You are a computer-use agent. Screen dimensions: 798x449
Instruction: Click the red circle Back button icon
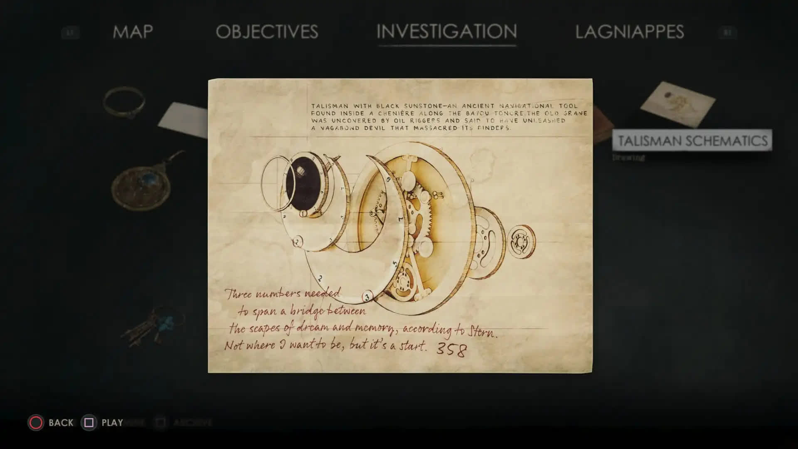coord(36,422)
